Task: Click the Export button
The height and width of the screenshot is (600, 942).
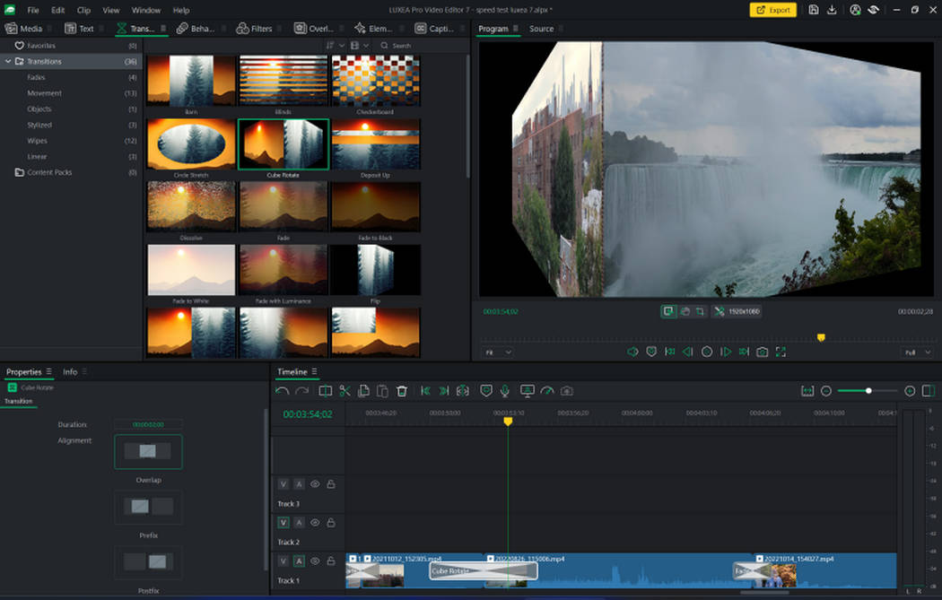Action: pos(772,10)
